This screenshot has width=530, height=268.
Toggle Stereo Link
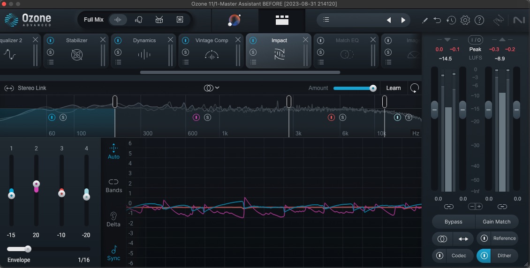point(25,88)
